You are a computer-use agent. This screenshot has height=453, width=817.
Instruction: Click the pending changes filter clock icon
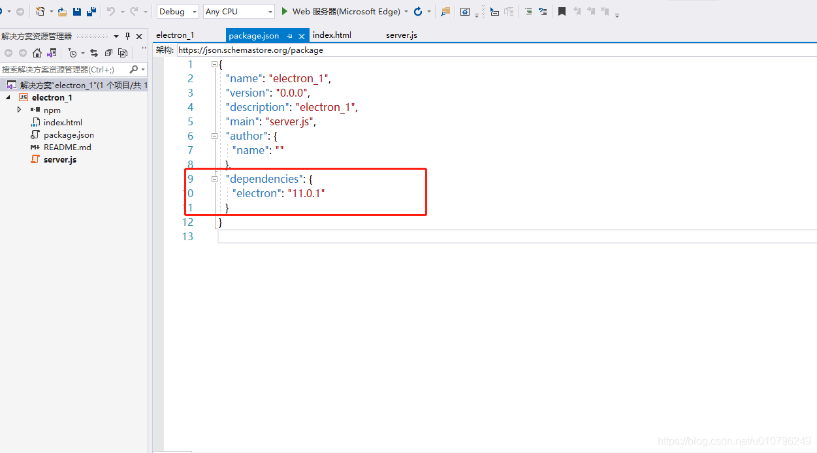point(72,53)
